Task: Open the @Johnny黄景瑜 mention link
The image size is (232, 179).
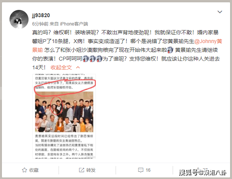Action: 208,42
